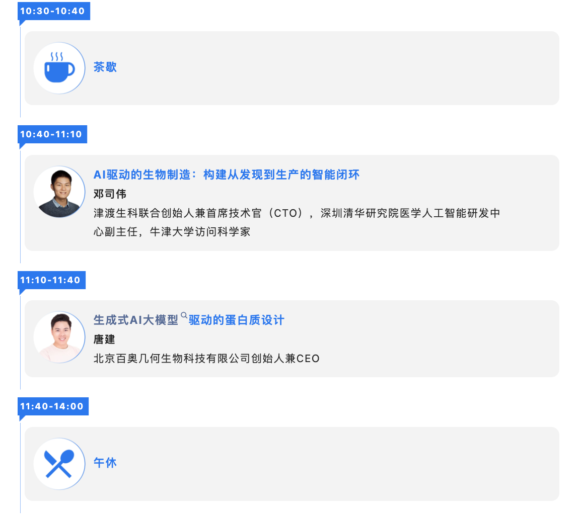Click the 午休 session title
The height and width of the screenshot is (517, 580).
coord(105,463)
